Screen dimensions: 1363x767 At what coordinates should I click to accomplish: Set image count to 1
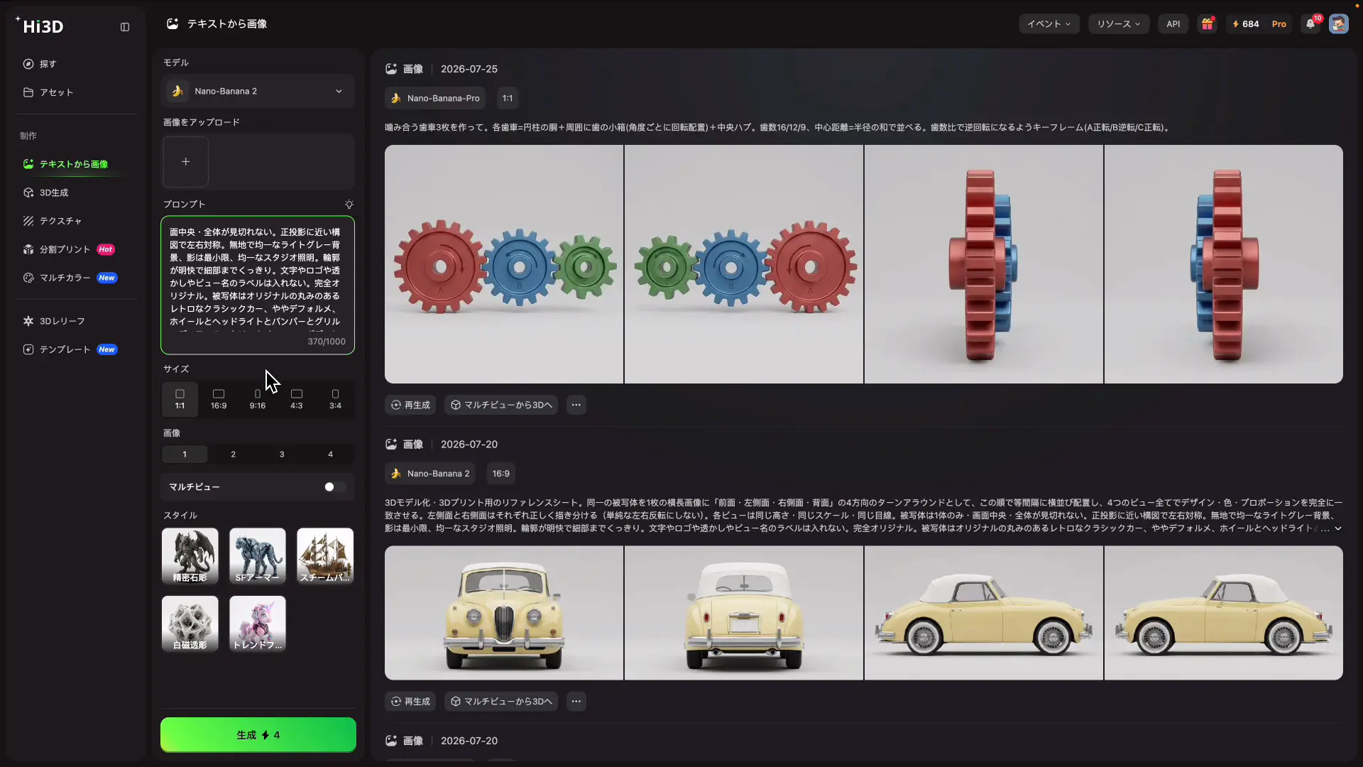point(185,455)
